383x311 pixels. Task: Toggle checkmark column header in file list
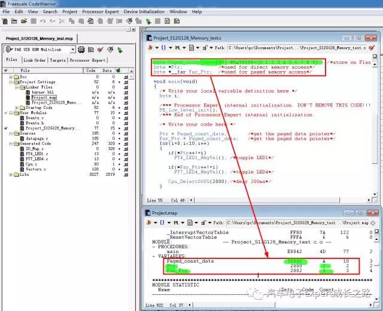pos(6,71)
